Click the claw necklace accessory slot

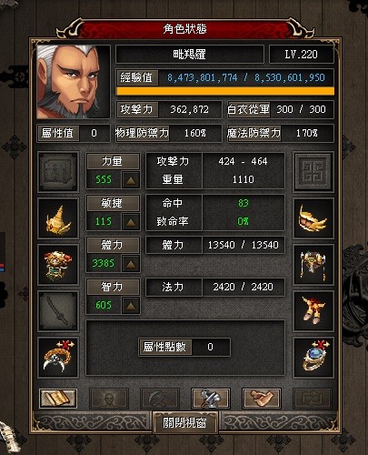tap(58, 358)
